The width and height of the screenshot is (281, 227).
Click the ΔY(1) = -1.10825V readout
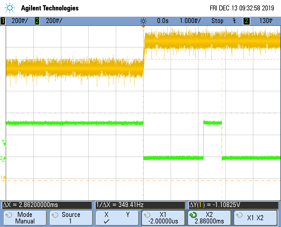[233, 205]
